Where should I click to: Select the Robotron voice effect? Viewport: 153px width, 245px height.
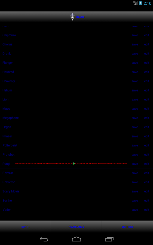click(9, 182)
